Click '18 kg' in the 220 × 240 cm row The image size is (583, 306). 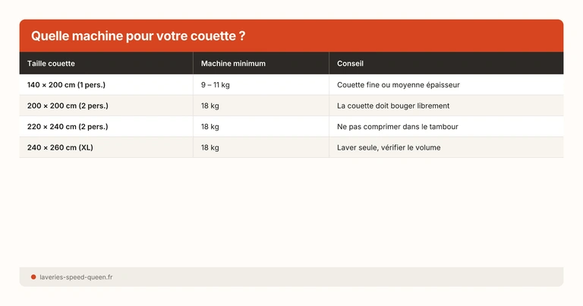coord(210,127)
